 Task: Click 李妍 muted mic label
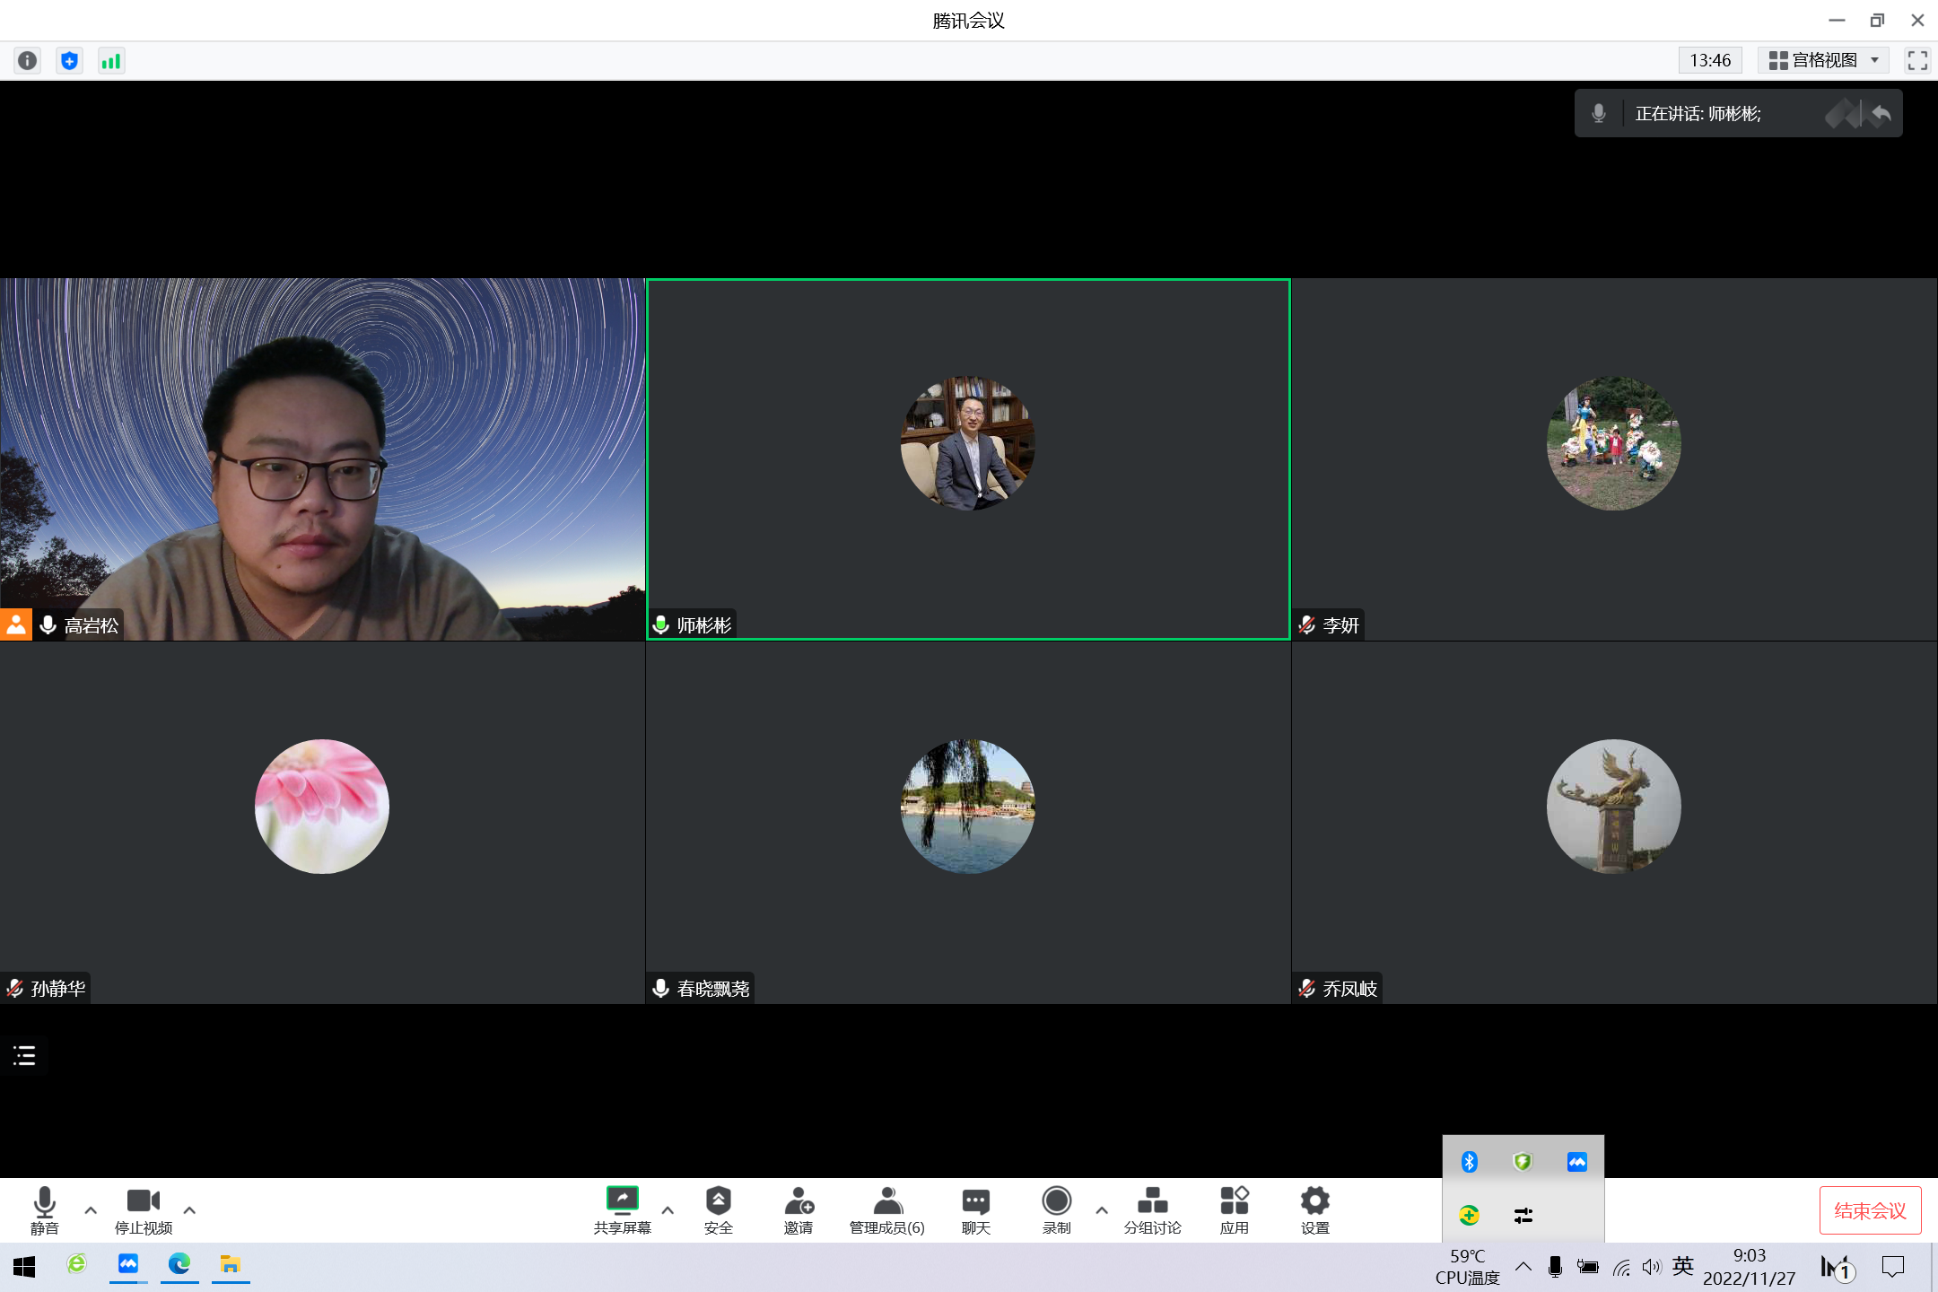pyautogui.click(x=1329, y=625)
